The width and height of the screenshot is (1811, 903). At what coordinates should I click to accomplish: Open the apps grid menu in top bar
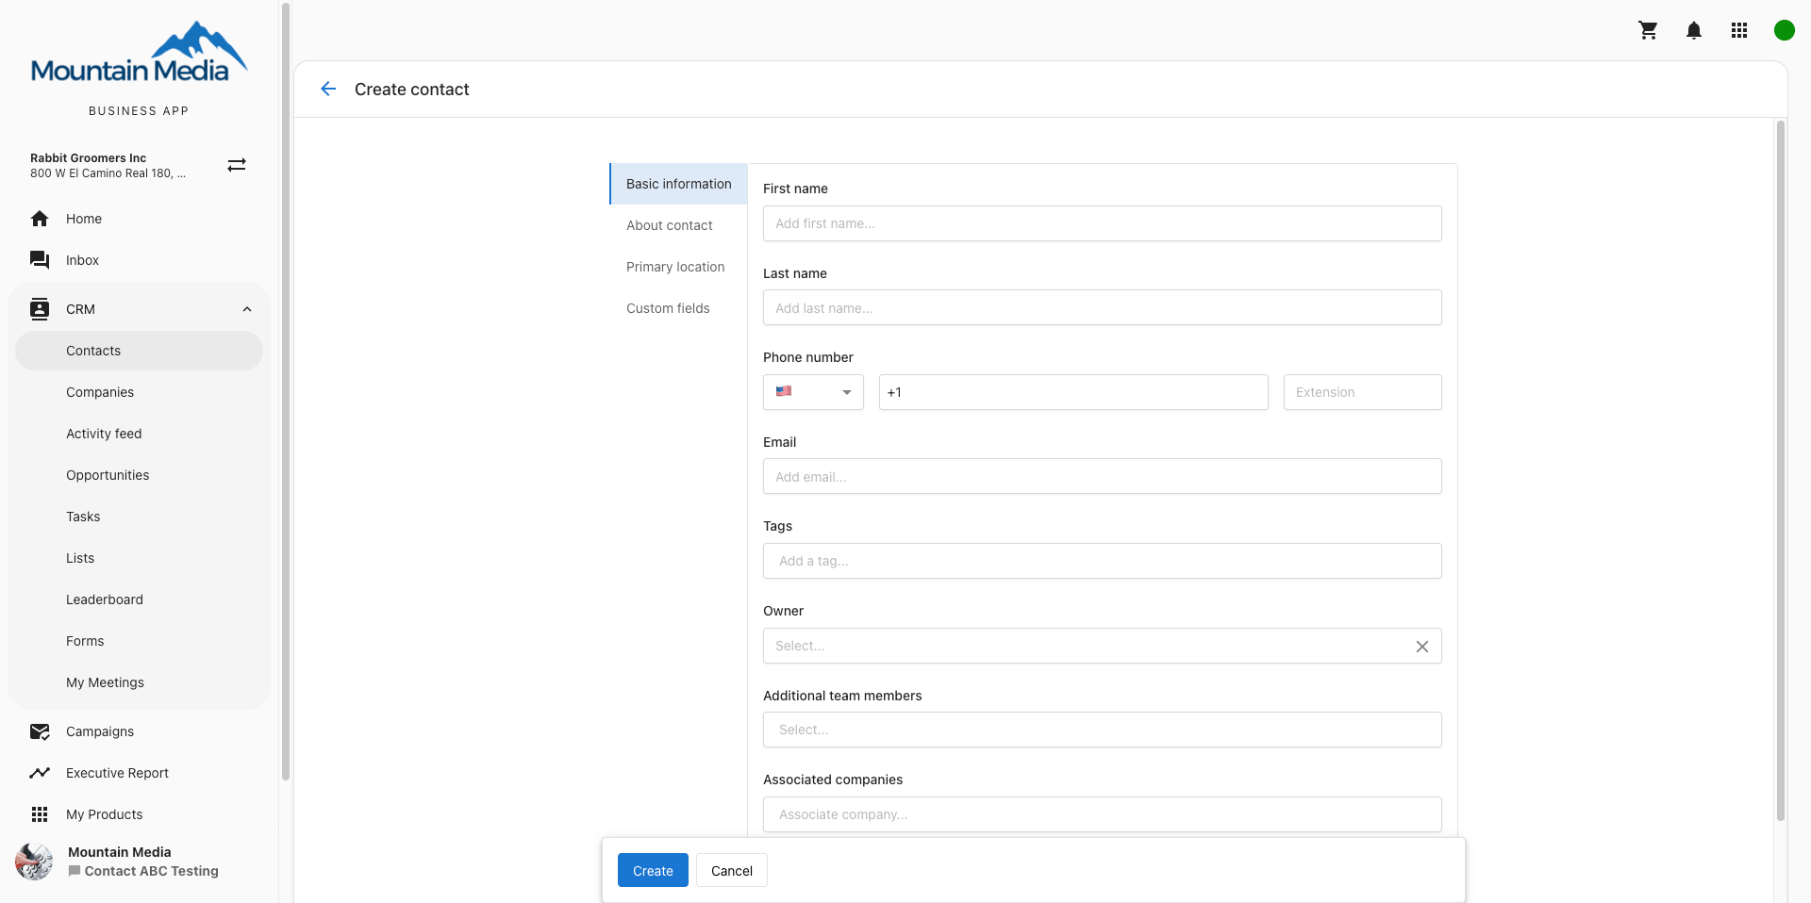(1739, 30)
